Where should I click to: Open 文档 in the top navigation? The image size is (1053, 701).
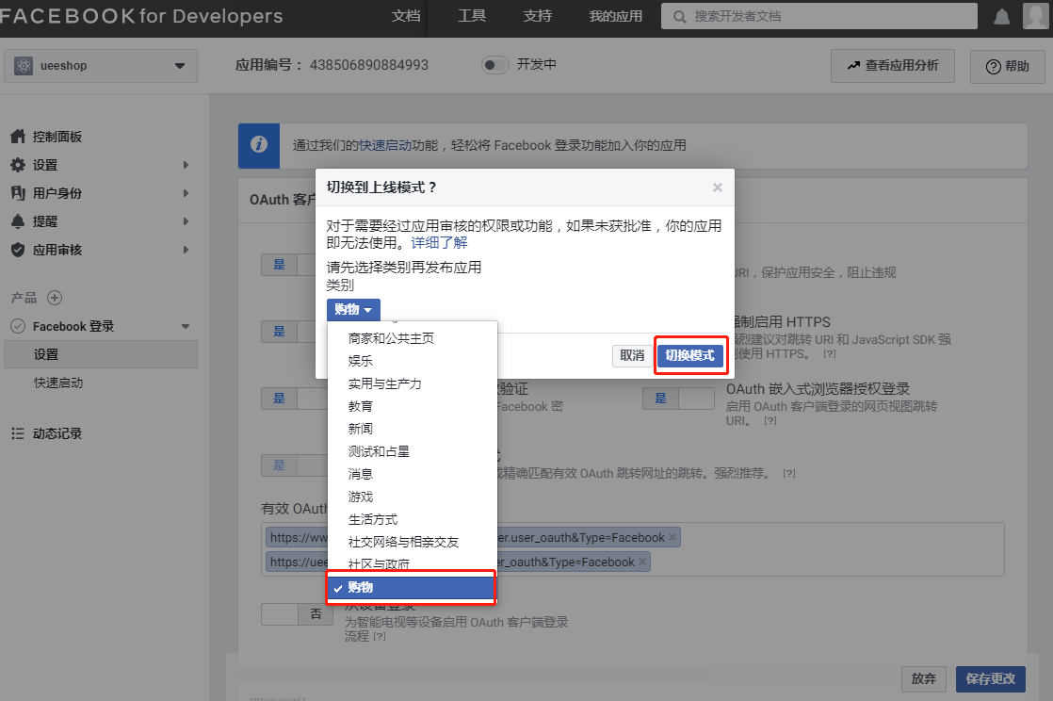pos(406,16)
